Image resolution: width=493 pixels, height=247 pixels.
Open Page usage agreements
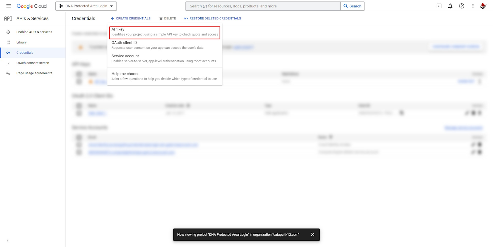point(34,73)
